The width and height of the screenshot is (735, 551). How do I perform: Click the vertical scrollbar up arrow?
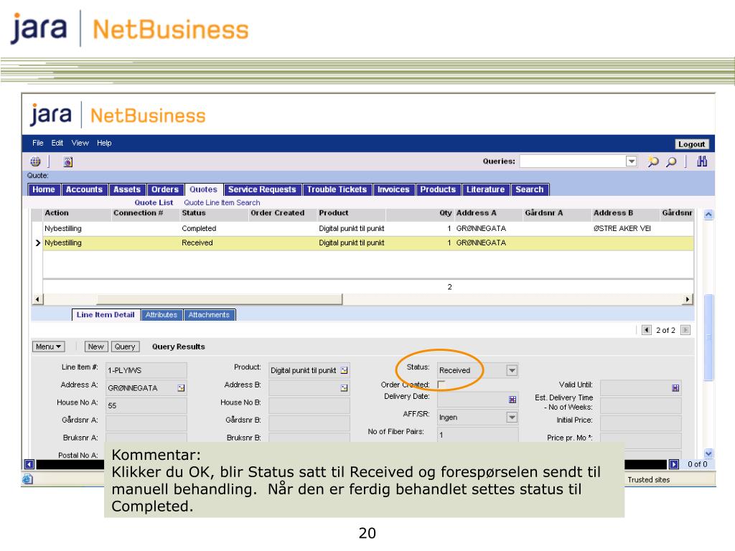[708, 214]
